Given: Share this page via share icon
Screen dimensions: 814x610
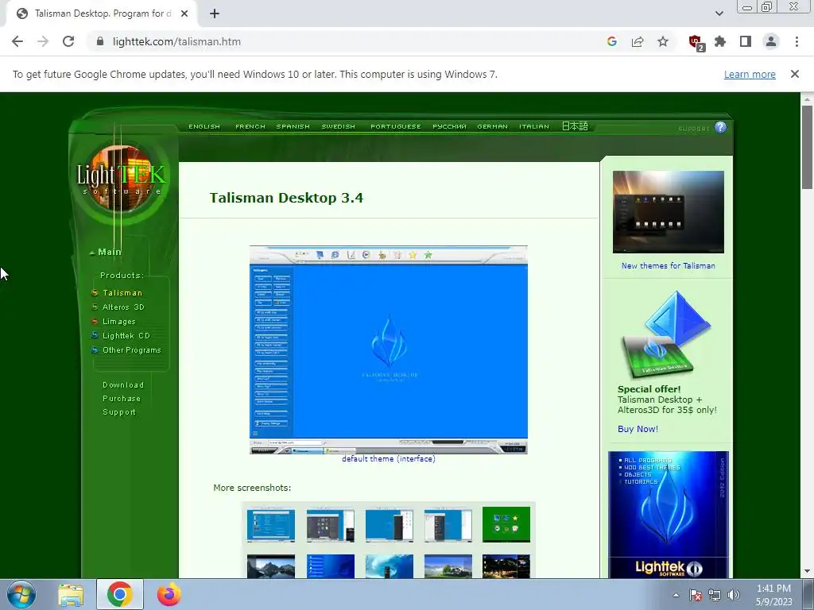Looking at the screenshot, I should point(637,41).
